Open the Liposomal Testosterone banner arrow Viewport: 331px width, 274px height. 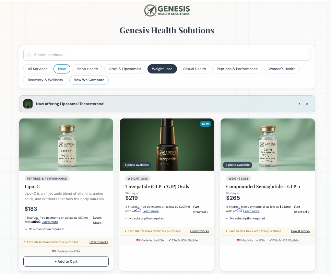coord(298,104)
